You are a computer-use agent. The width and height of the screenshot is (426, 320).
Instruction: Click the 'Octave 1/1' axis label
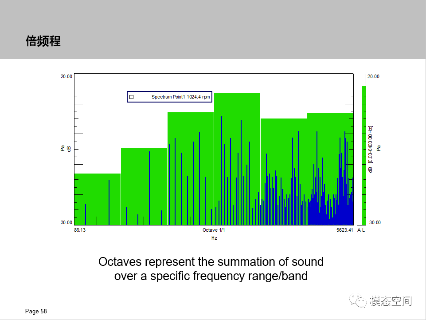pos(214,230)
